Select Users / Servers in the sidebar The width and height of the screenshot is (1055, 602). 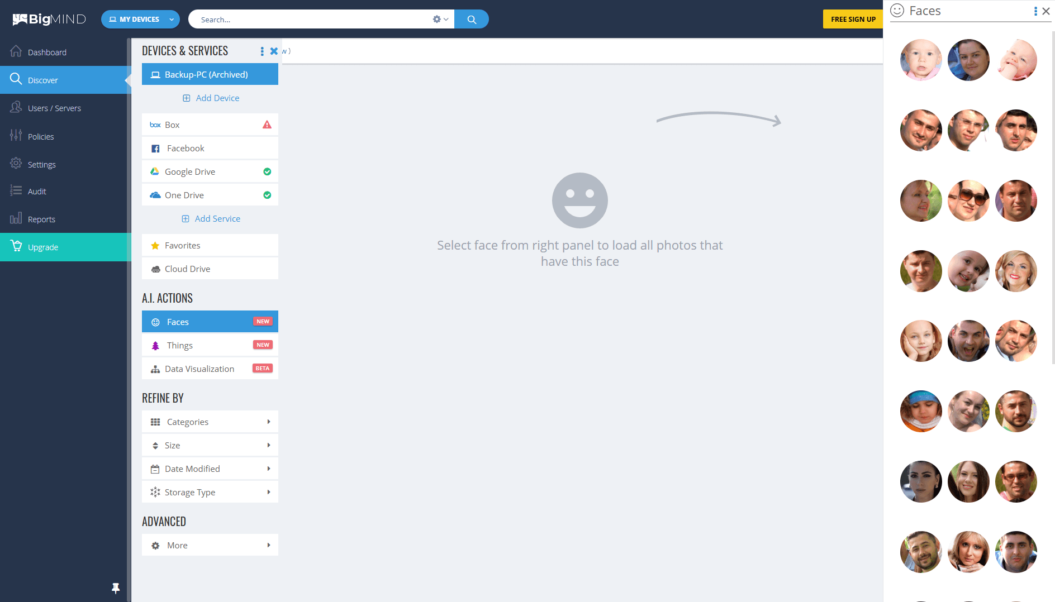(x=54, y=108)
